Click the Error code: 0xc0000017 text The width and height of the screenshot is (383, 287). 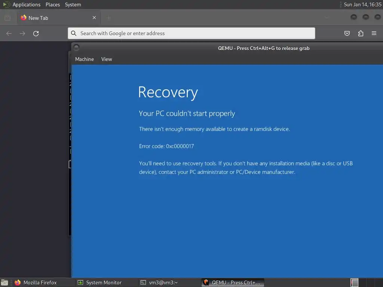click(x=166, y=146)
